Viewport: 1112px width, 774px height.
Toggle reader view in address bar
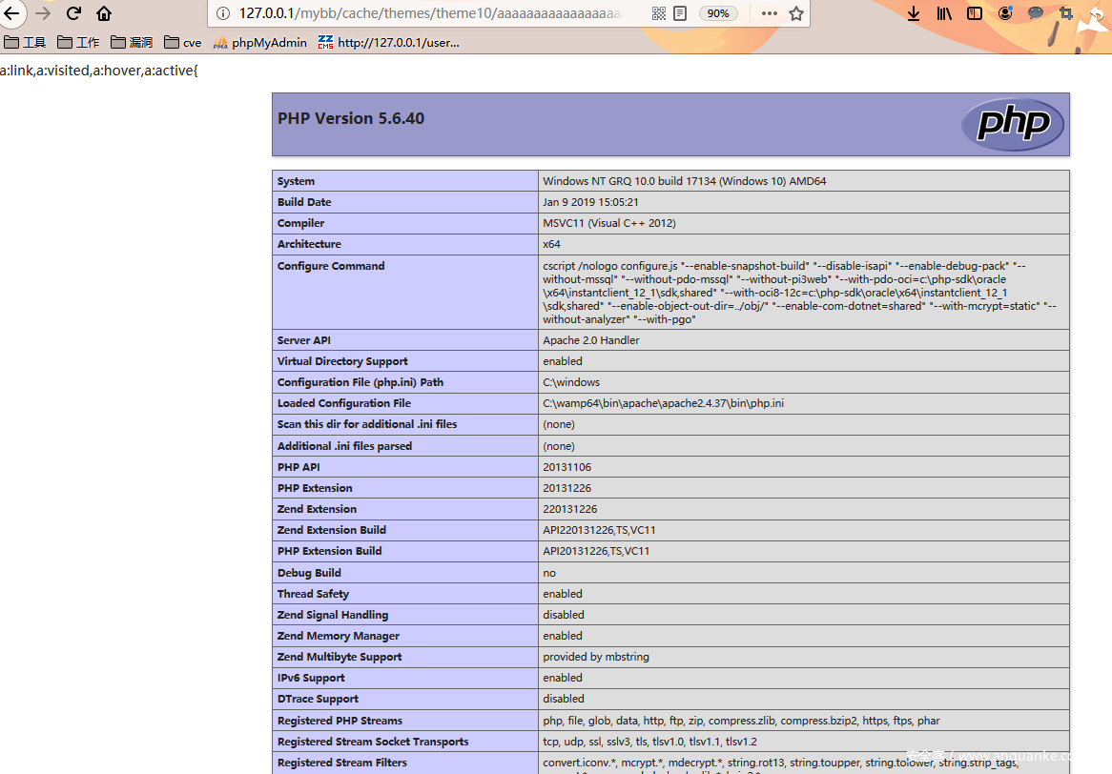coord(680,13)
